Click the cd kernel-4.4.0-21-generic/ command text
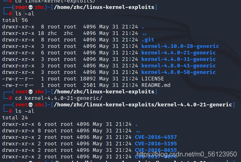 pyautogui.click(x=59, y=98)
